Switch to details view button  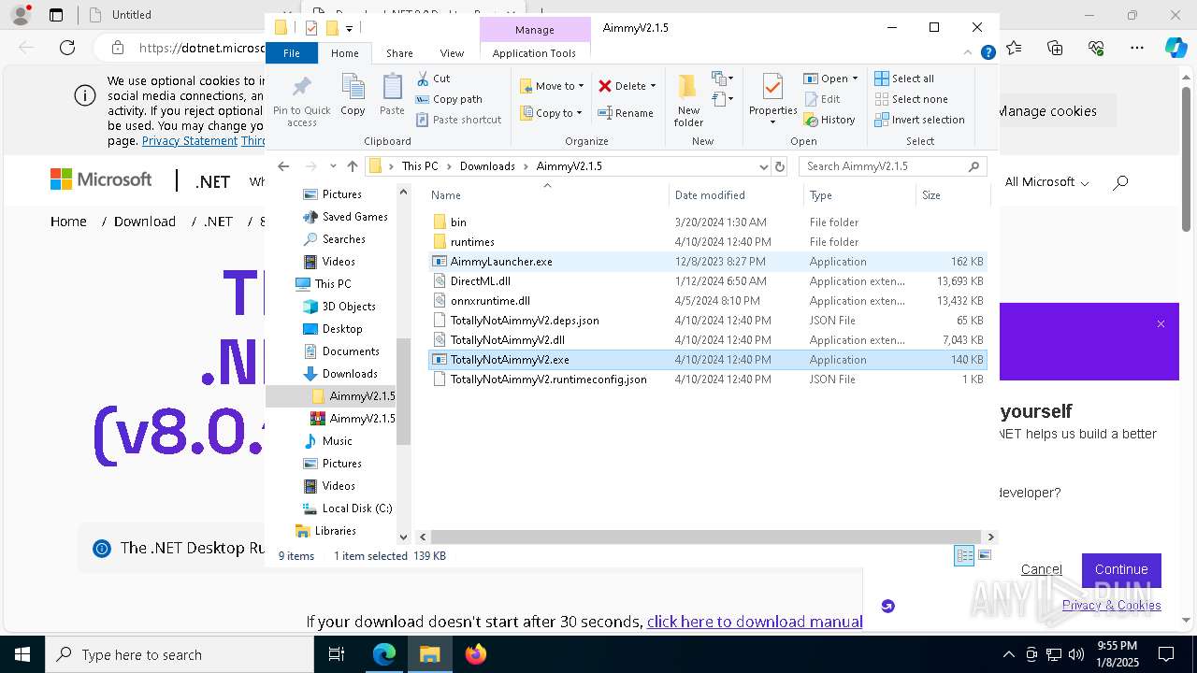(964, 555)
